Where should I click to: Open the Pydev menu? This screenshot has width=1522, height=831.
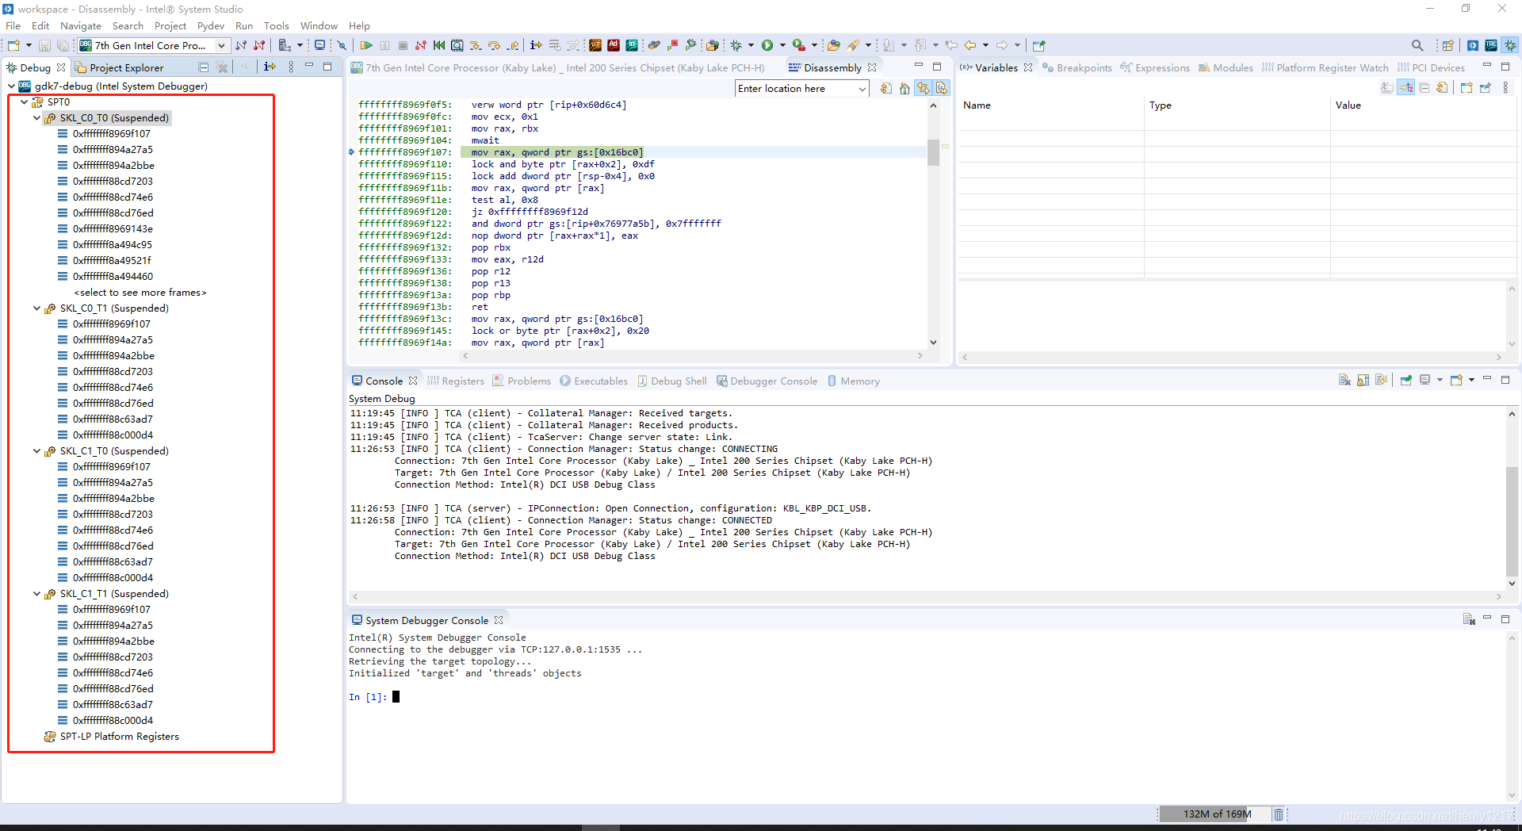click(x=211, y=26)
